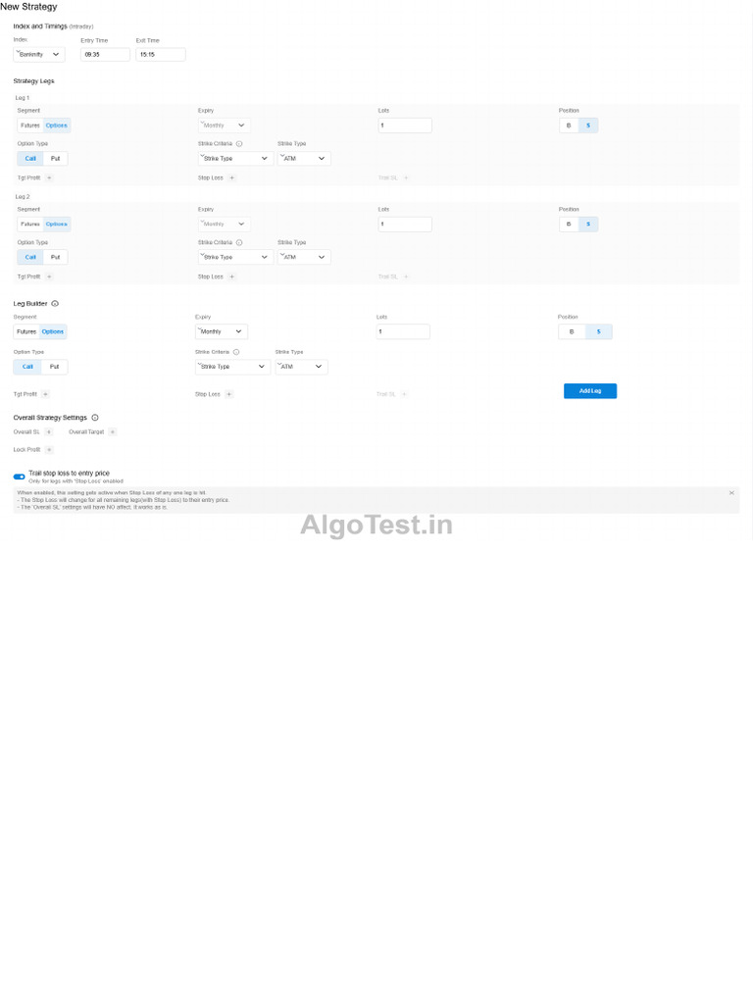Viewport: 753px width, 1004px height.
Task: Add Trail SL plus icon in Leg 1
Action: [x=406, y=178]
